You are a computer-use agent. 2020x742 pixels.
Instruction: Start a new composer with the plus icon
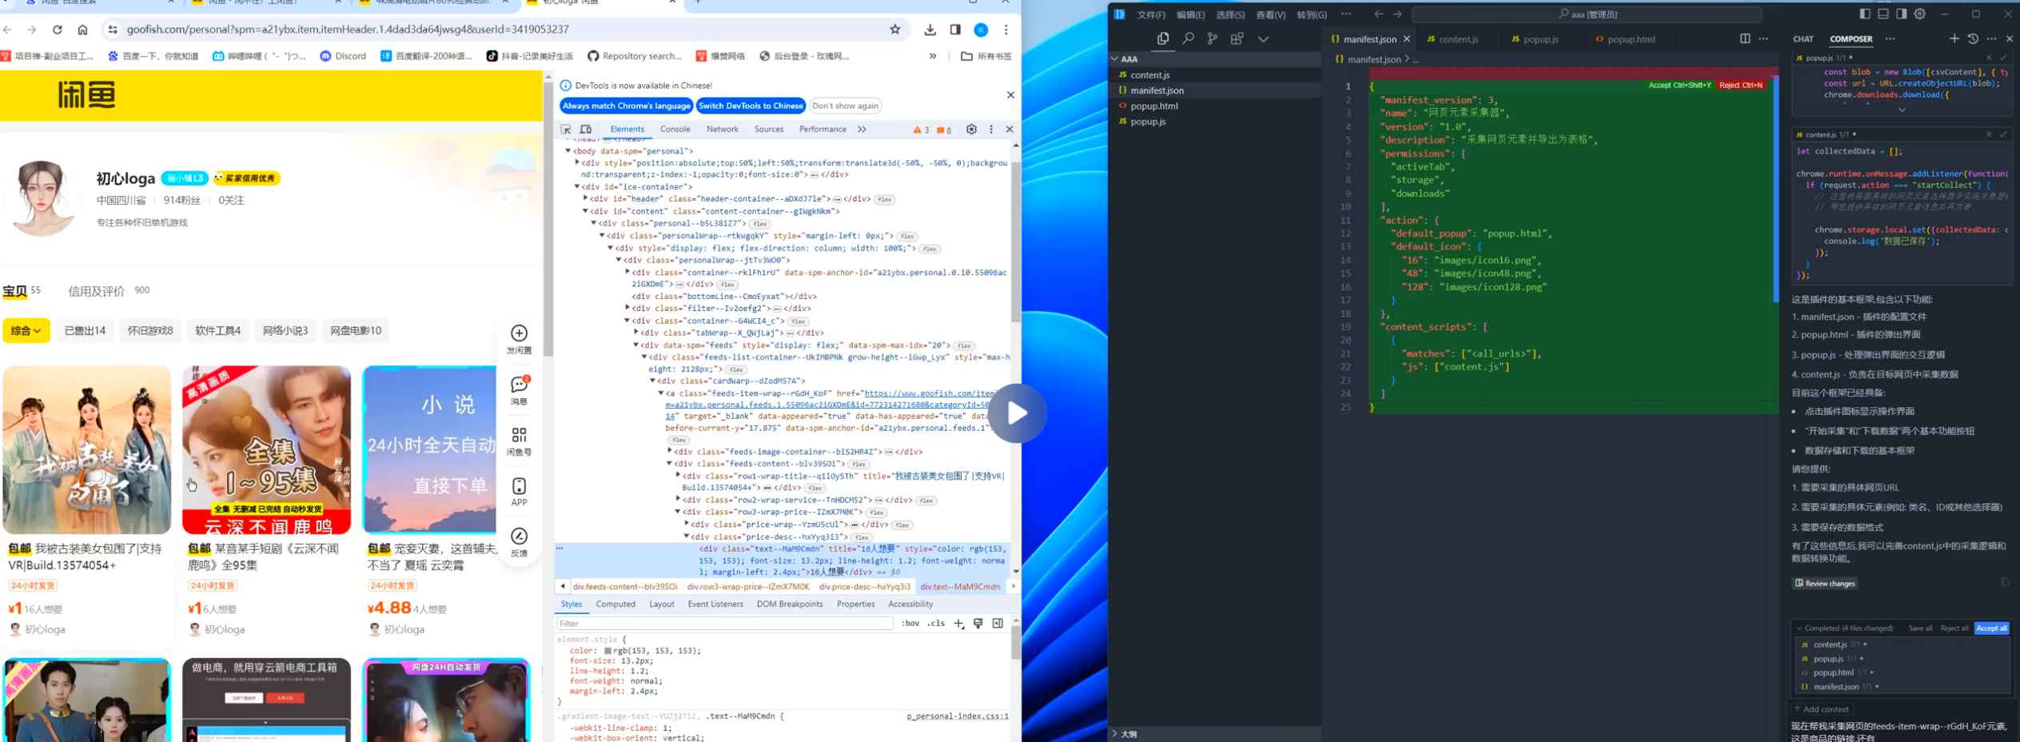coord(1954,38)
